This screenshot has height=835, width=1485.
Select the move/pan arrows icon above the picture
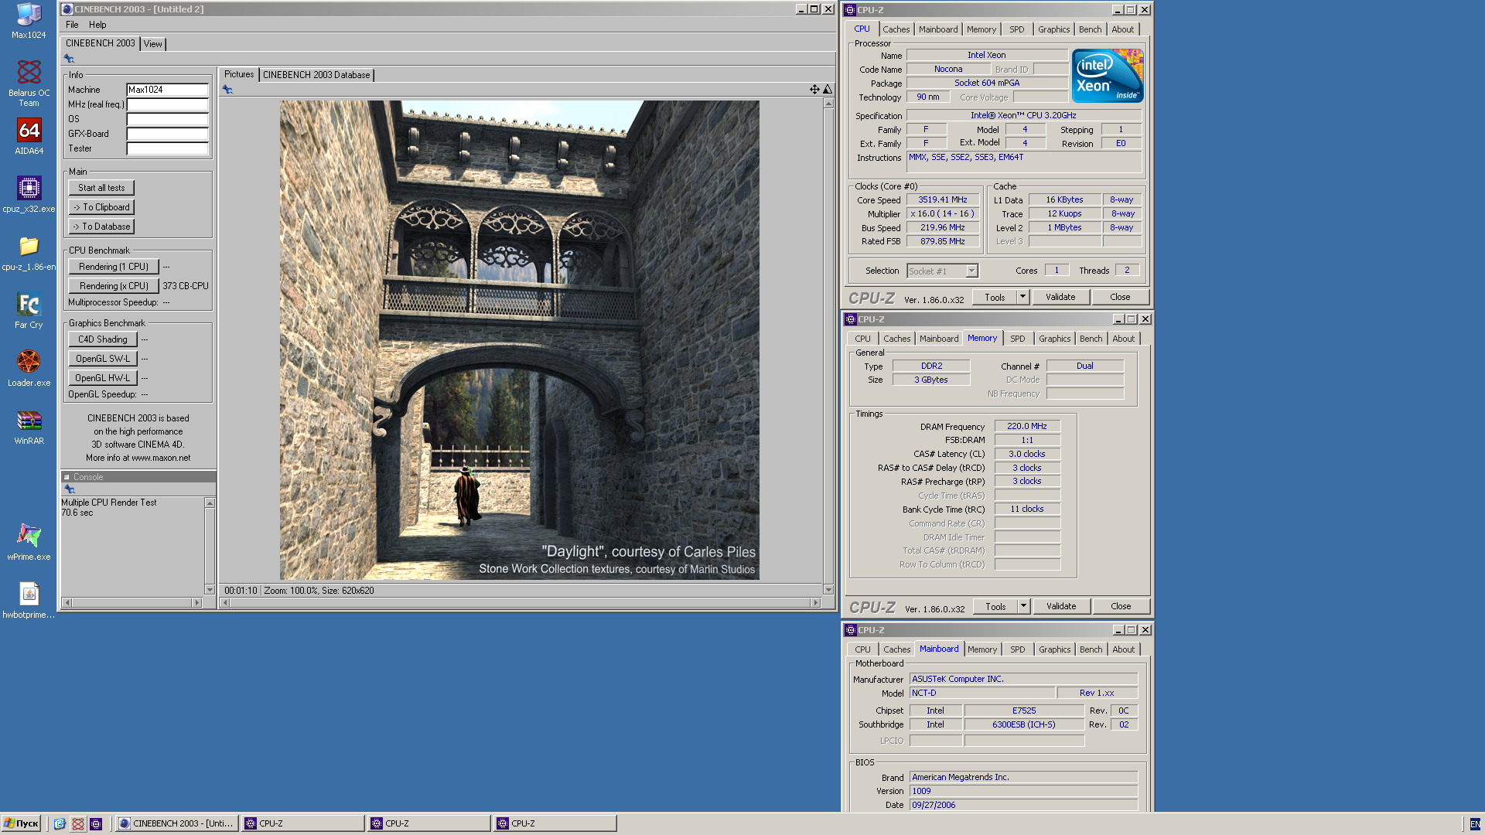pos(814,90)
